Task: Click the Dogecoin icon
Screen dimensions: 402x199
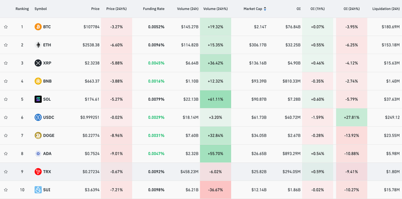Action: point(38,135)
